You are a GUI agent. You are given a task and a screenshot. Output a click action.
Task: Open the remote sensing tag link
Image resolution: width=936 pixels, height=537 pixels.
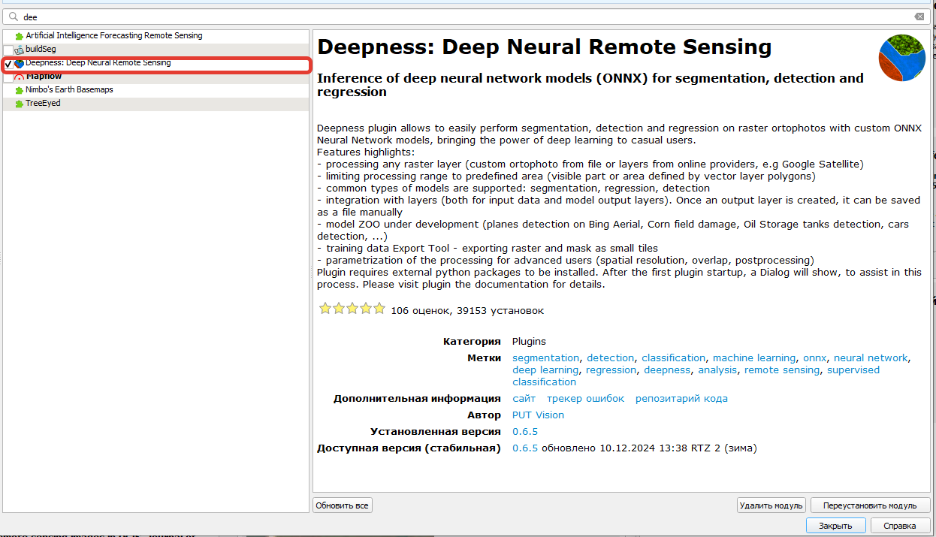(782, 370)
